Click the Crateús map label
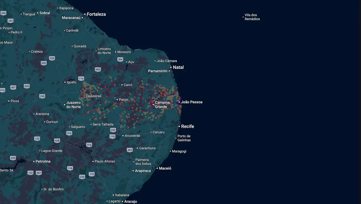The width and height of the screenshot is (361, 204). [37, 52]
